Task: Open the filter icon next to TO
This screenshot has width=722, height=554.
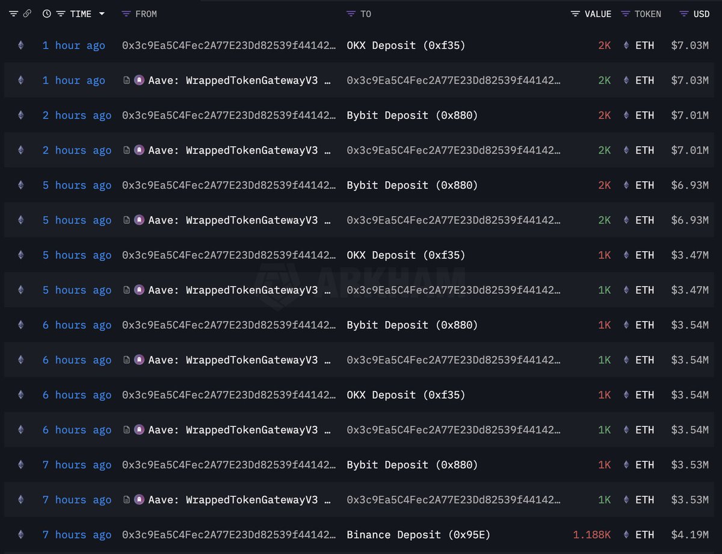Action: (351, 14)
